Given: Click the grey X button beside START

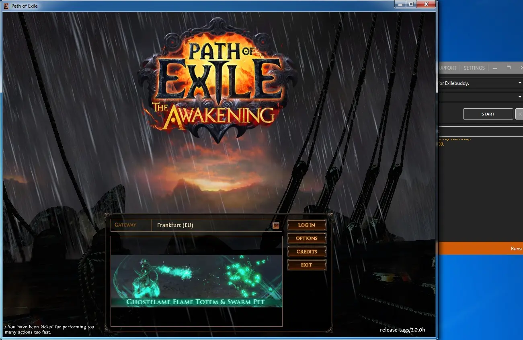Looking at the screenshot, I should [519, 114].
